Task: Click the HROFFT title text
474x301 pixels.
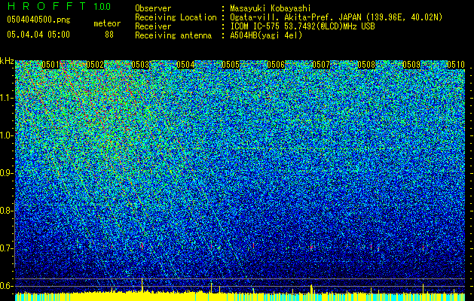Action: 47,6
